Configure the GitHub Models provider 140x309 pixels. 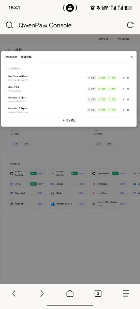click(41, 173)
